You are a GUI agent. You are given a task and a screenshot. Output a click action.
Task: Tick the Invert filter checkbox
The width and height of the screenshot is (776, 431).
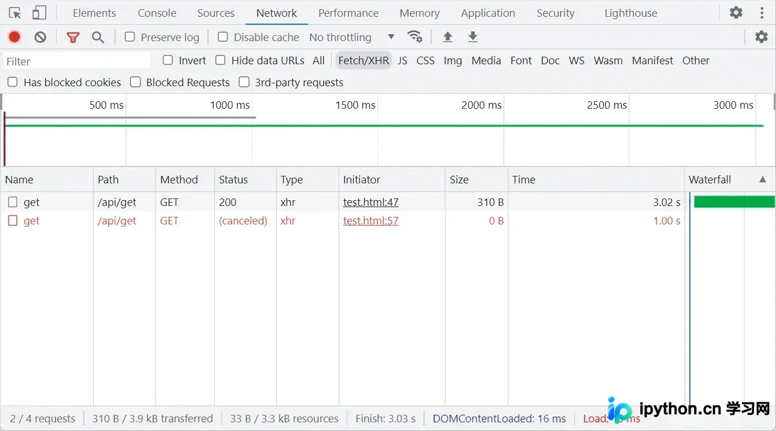[x=168, y=60]
